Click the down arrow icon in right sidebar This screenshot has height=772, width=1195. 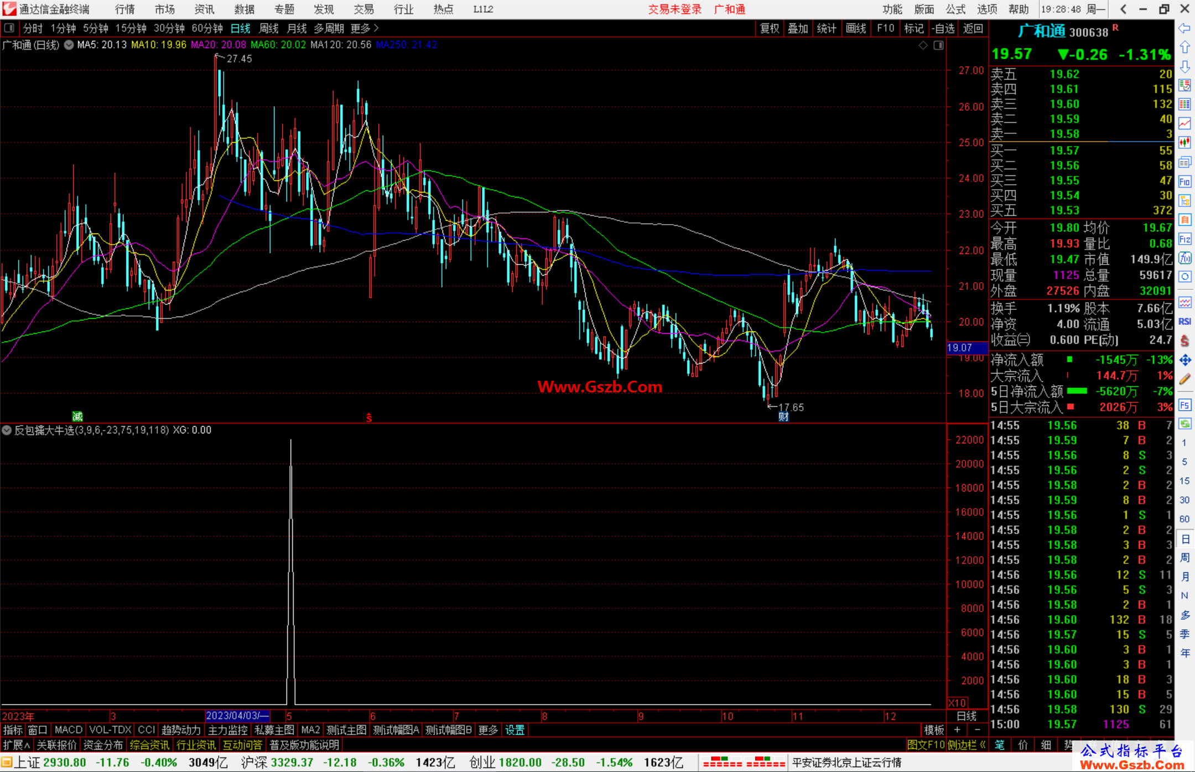point(1184,66)
